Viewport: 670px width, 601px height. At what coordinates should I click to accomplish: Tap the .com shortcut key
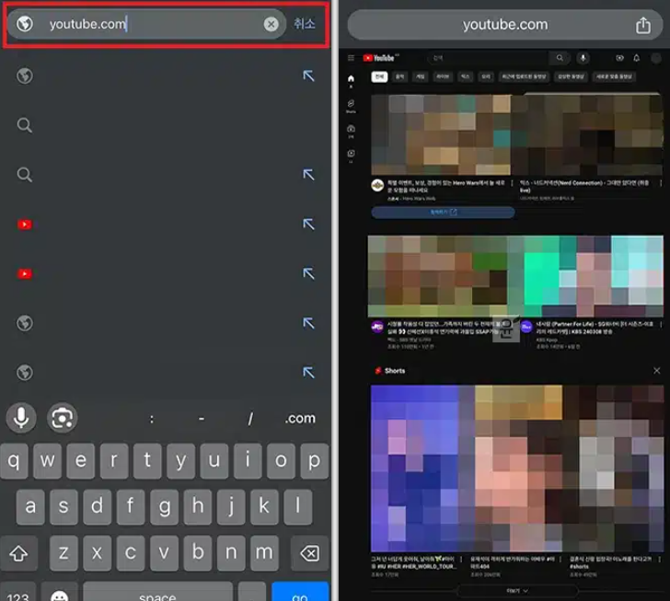pyautogui.click(x=300, y=418)
